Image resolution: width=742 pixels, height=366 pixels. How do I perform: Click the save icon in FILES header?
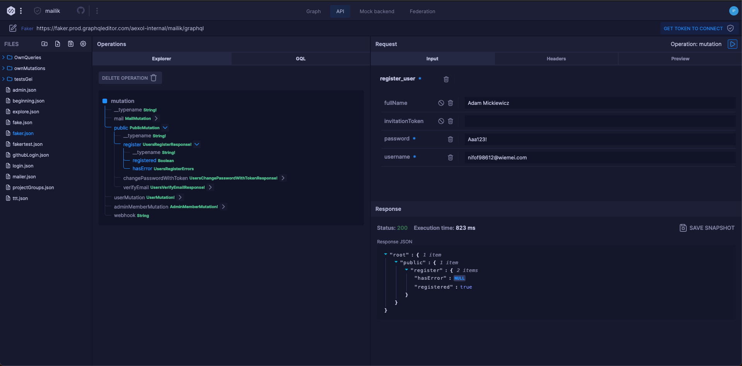[70, 44]
